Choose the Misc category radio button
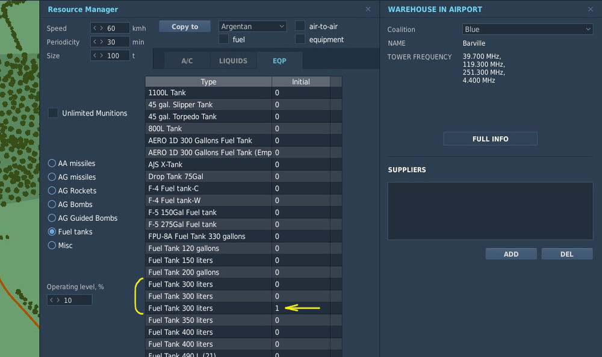Image resolution: width=602 pixels, height=357 pixels. [52, 245]
